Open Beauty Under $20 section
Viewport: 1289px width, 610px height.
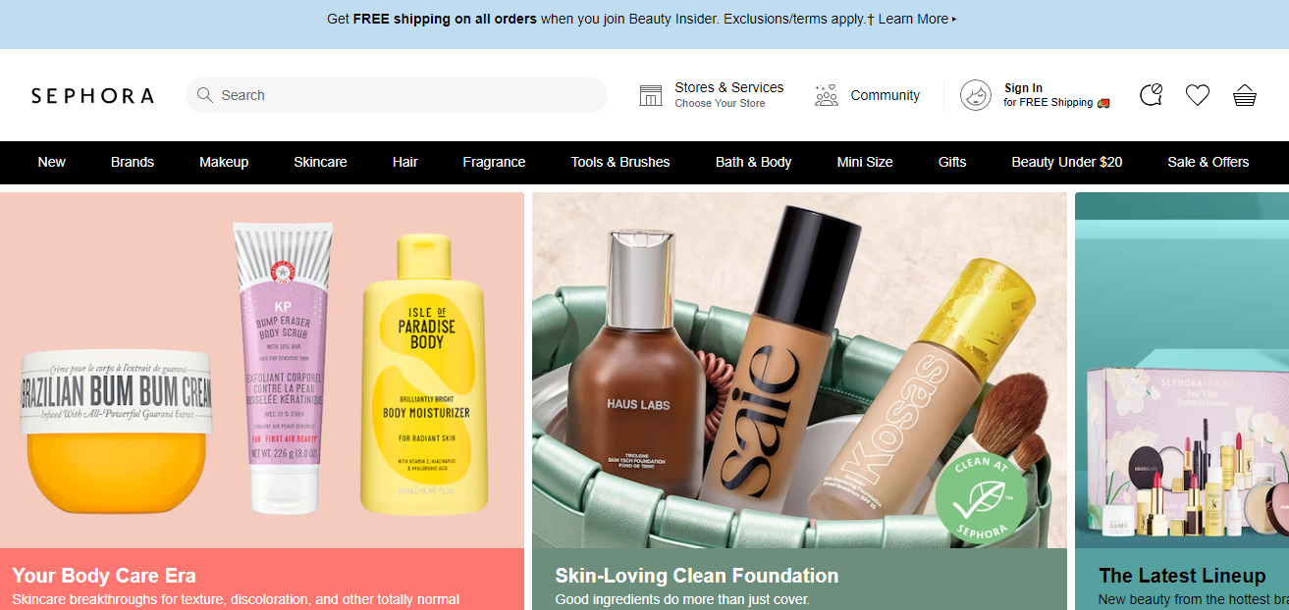coord(1066,162)
